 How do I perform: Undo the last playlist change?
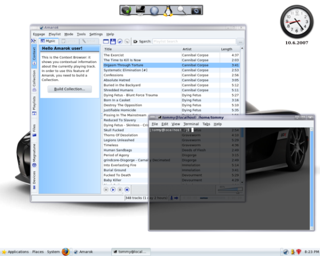[x=120, y=41]
